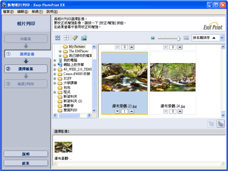This screenshot has width=228, height=171.
Task: Click copies count field of 瀑布景觀-23.jpg
Action: [124, 112]
